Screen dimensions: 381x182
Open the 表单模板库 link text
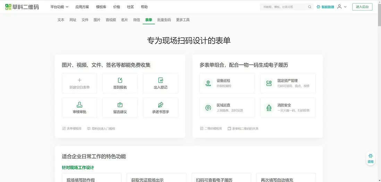click(x=74, y=129)
